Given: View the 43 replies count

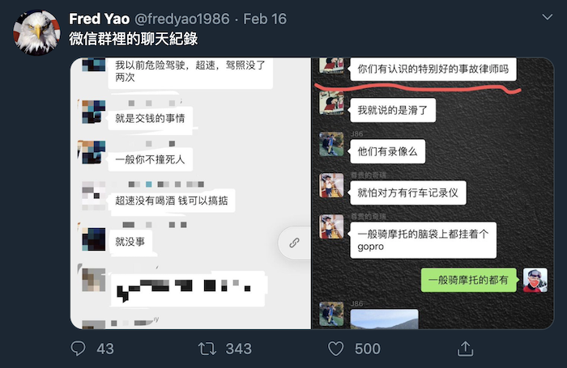Looking at the screenshot, I should [105, 349].
